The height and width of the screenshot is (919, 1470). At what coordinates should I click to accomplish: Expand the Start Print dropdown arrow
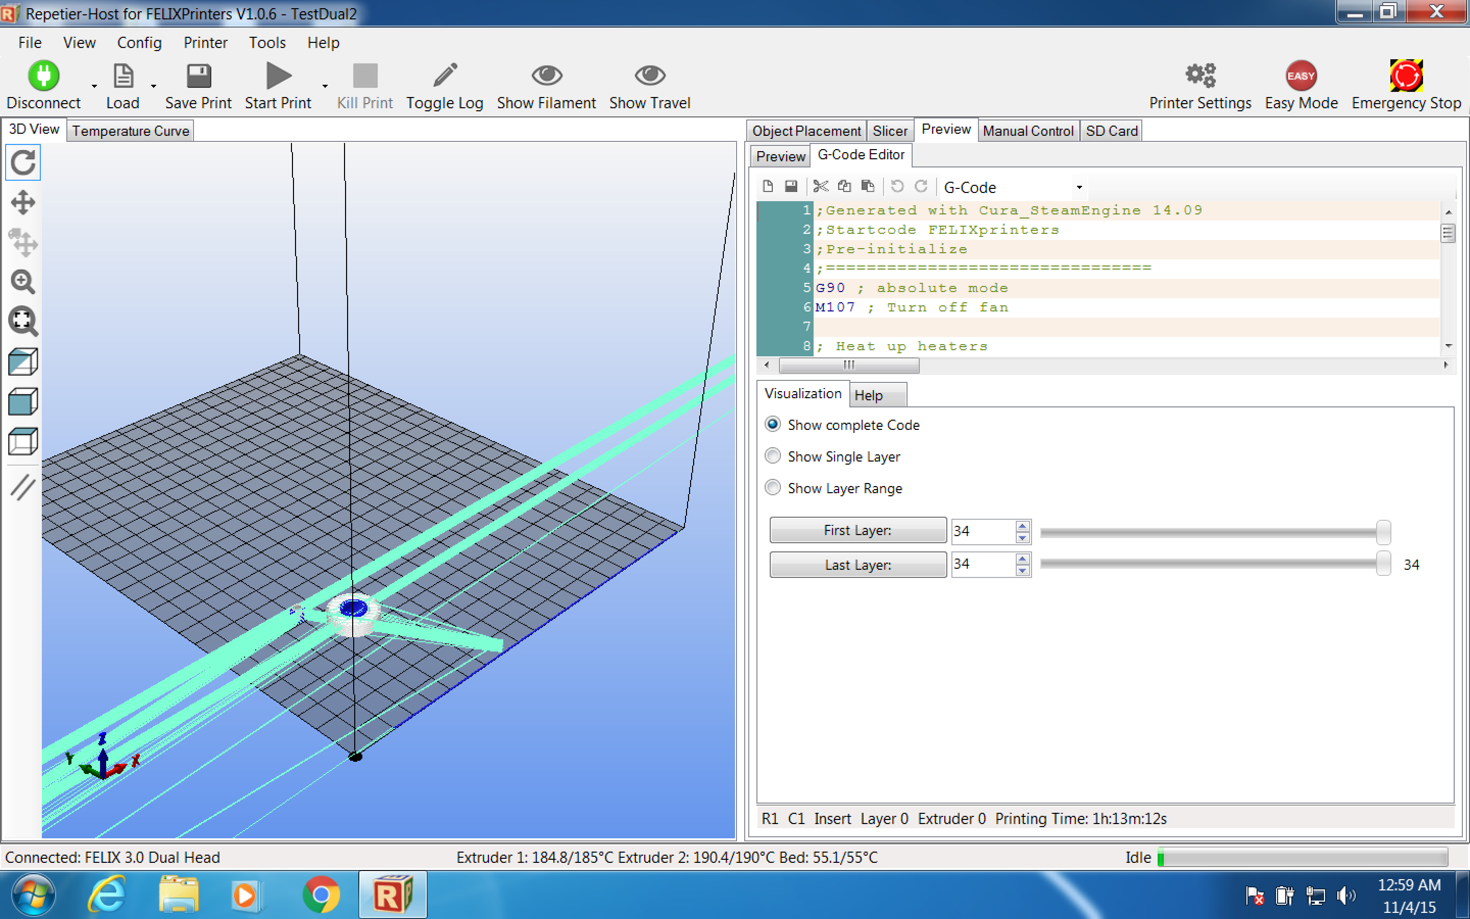325,86
